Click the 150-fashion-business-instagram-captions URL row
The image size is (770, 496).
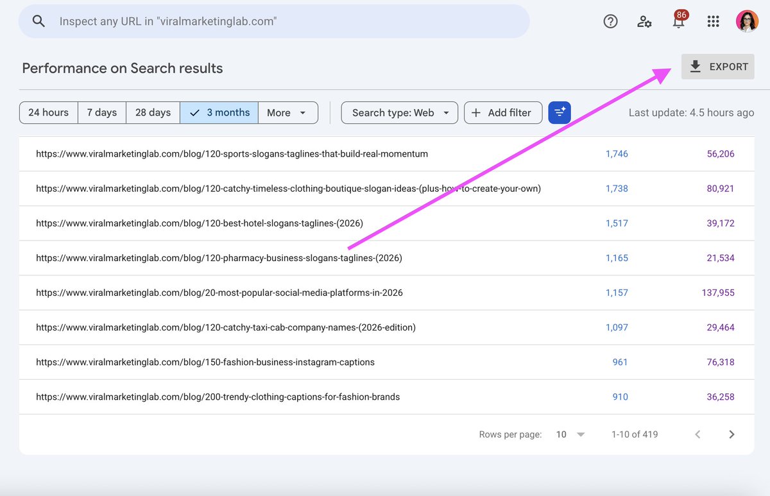point(387,362)
